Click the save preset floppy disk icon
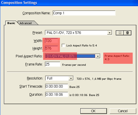Viewport: 138px width, 115px height. click(120, 33)
